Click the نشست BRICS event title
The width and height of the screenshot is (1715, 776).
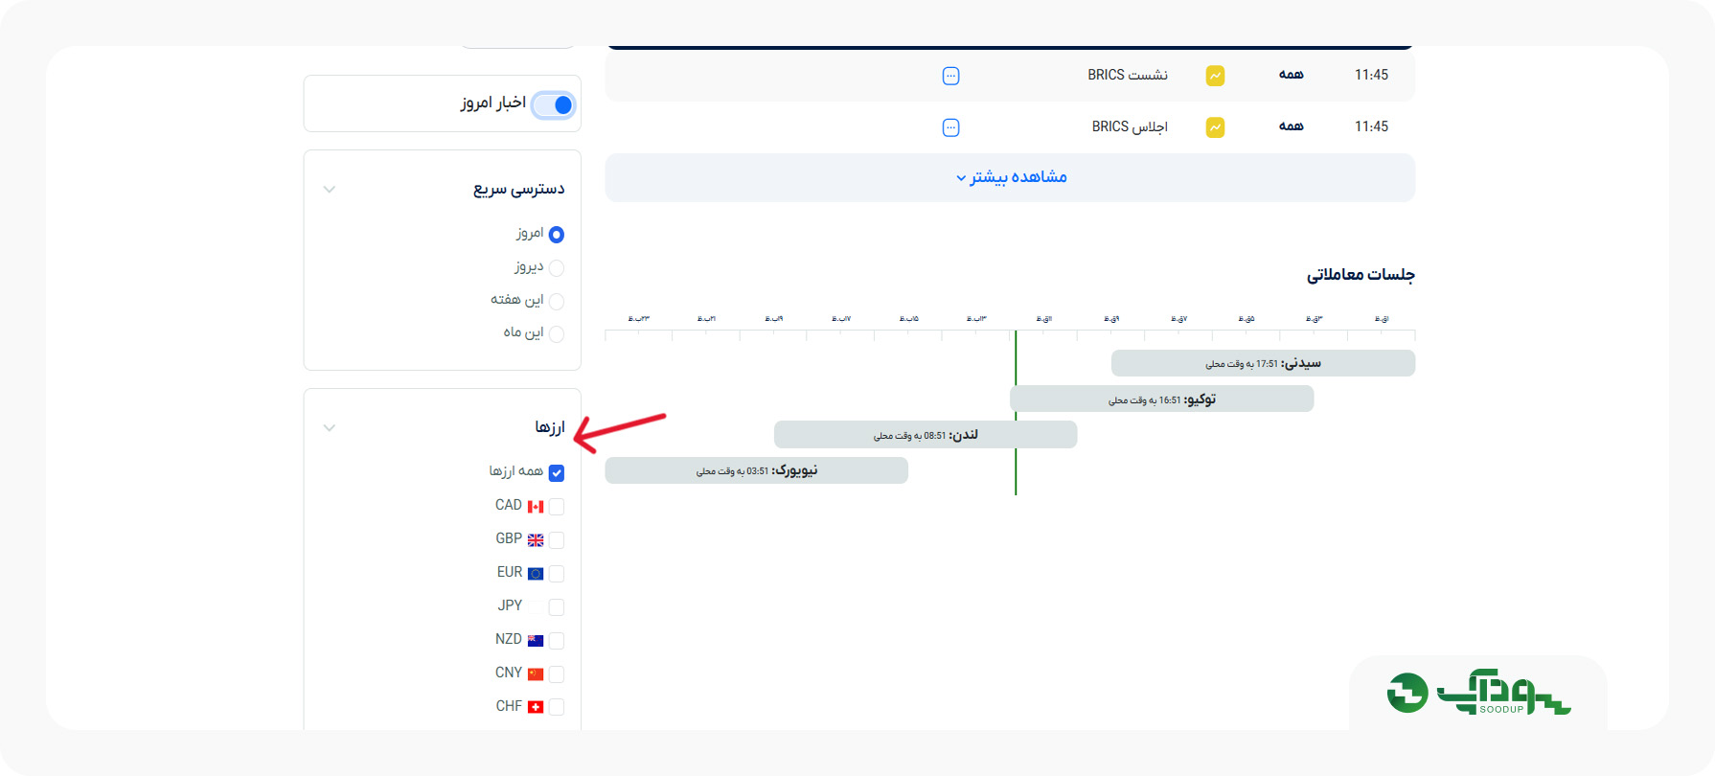pos(1128,75)
